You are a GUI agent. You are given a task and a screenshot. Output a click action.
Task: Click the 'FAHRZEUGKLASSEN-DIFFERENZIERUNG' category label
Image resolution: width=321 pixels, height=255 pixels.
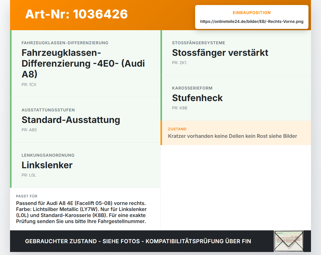tap(65, 43)
